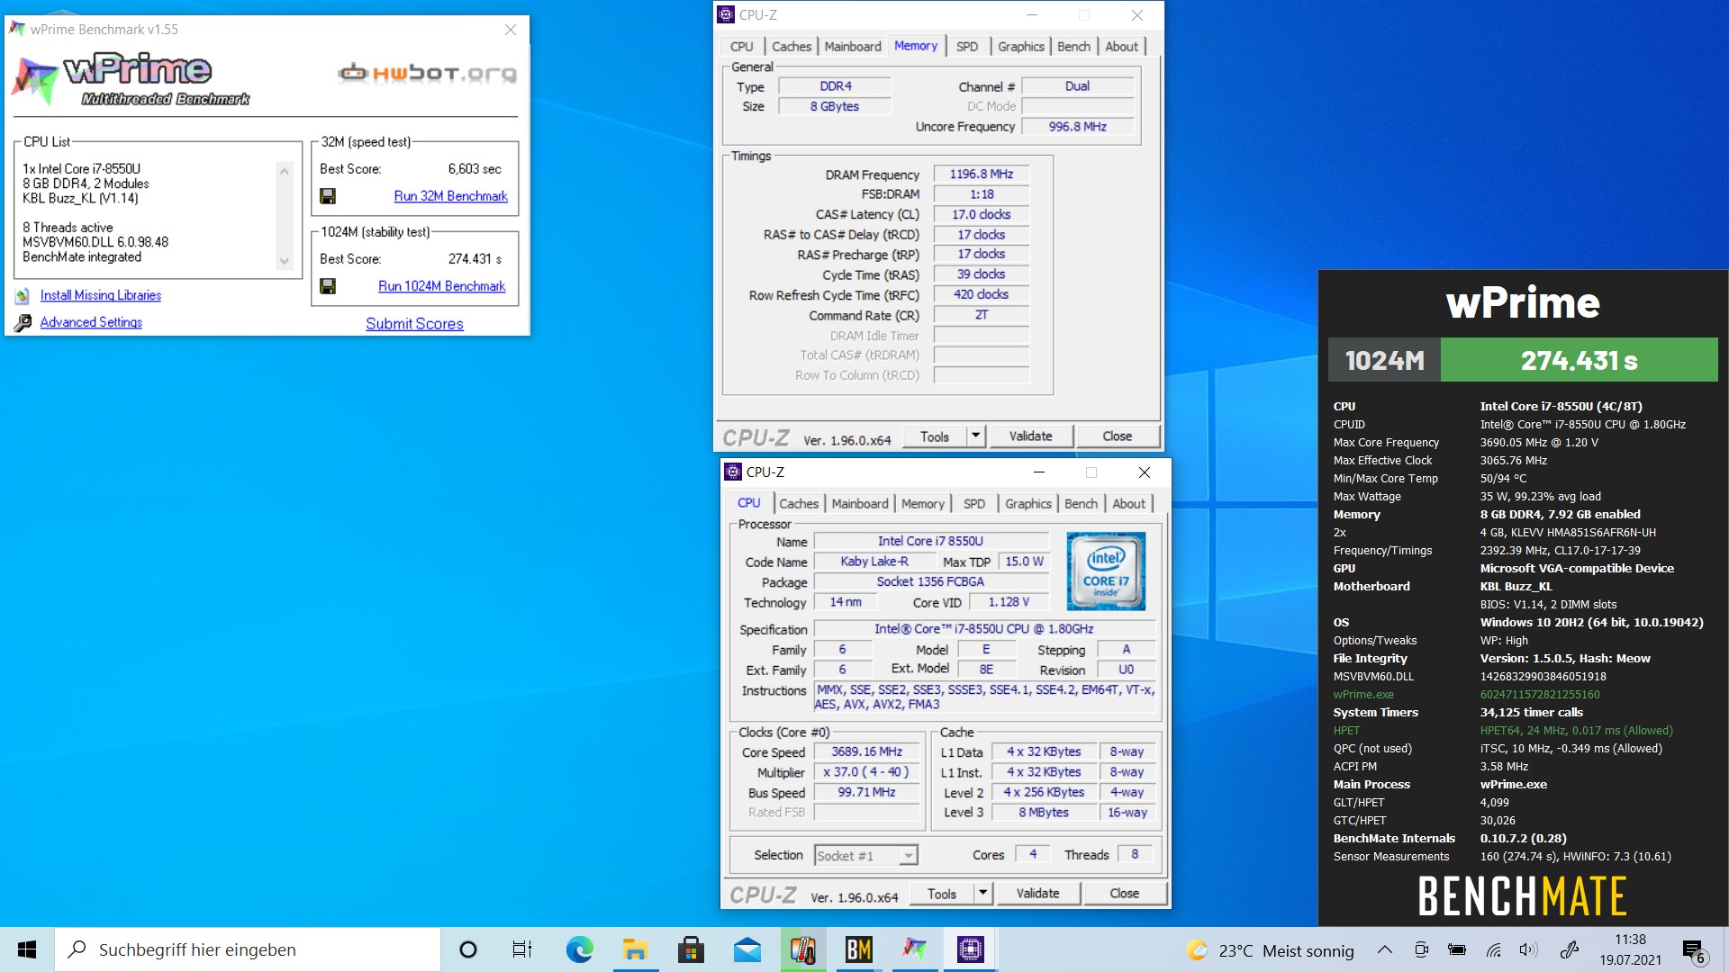Click the Core Speed value 3689.16 MHz
The image size is (1729, 972).
point(866,751)
